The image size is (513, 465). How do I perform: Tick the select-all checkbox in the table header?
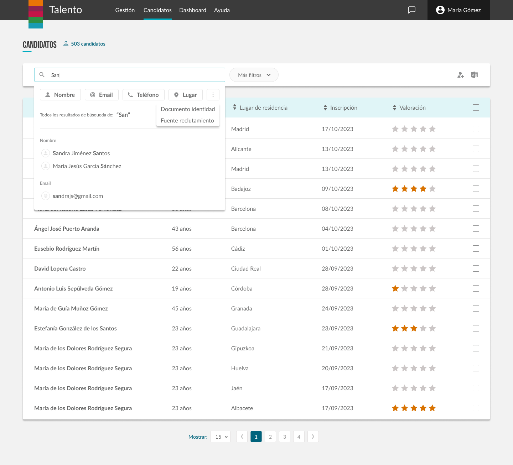click(x=476, y=108)
